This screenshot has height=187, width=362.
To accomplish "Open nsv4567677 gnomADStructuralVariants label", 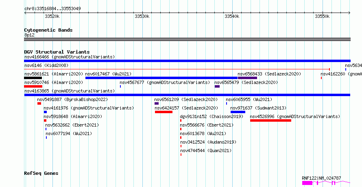I will [165, 82].
